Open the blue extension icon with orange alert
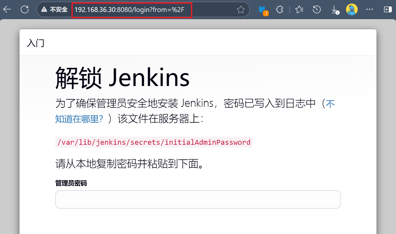Image resolution: width=396 pixels, height=234 pixels. (x=263, y=10)
